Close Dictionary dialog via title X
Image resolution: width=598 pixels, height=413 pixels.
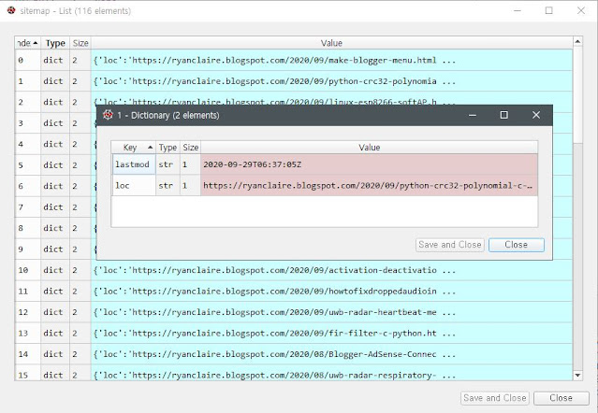coord(536,115)
